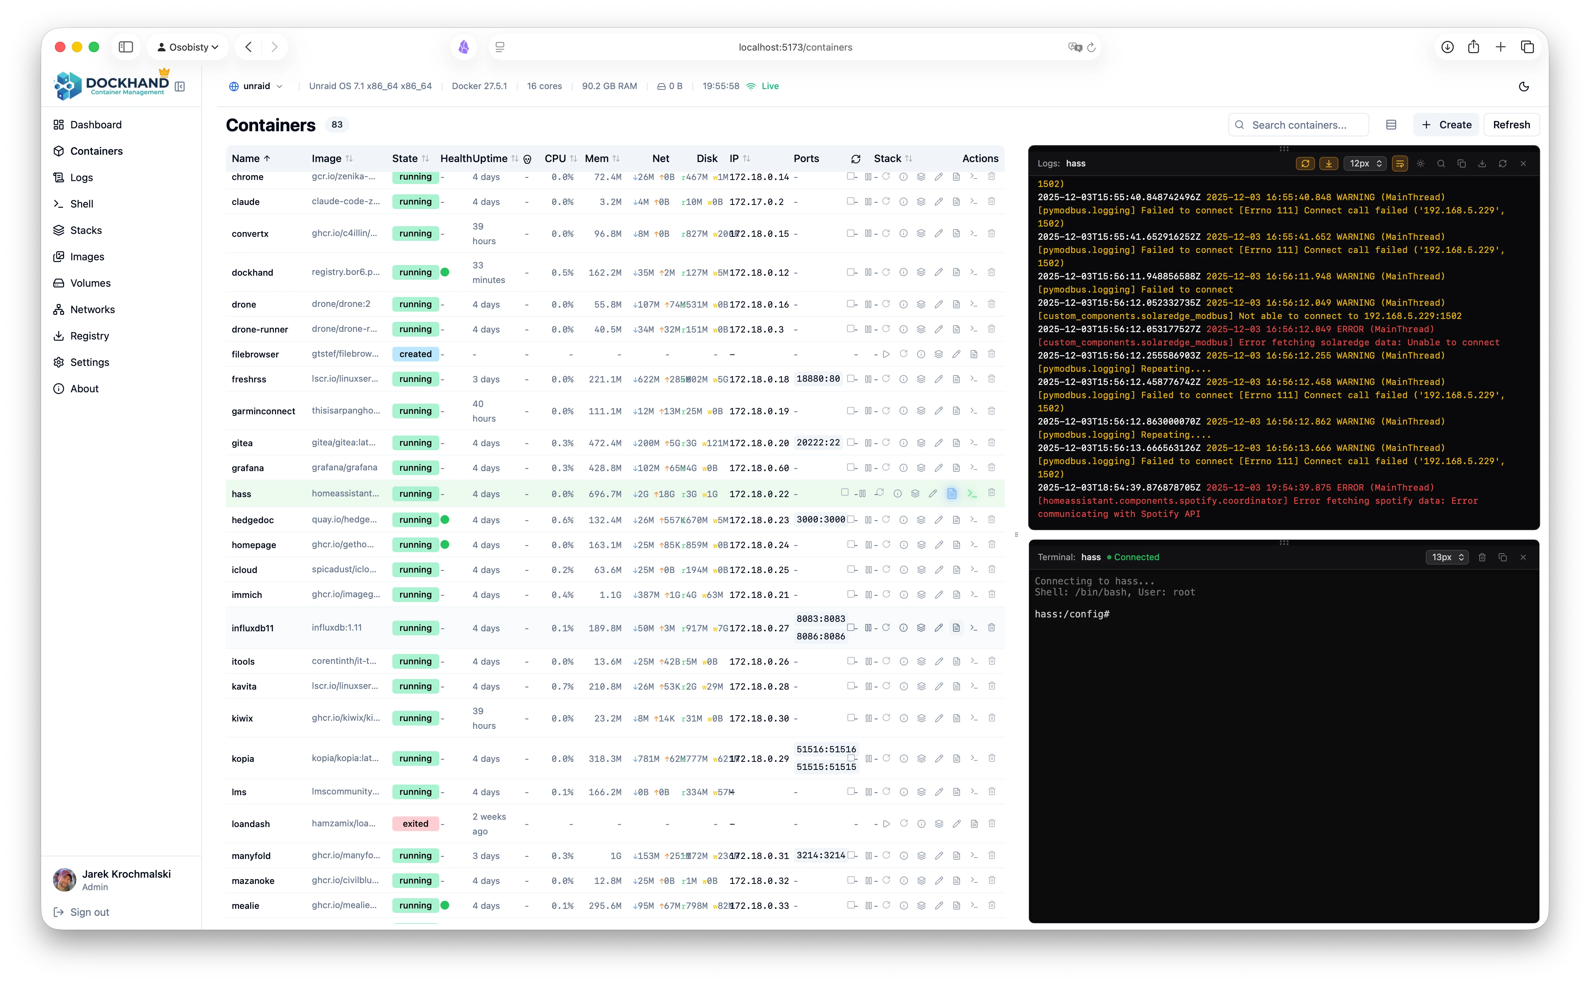
Task: Open the Networks sidebar section
Action: [92, 309]
